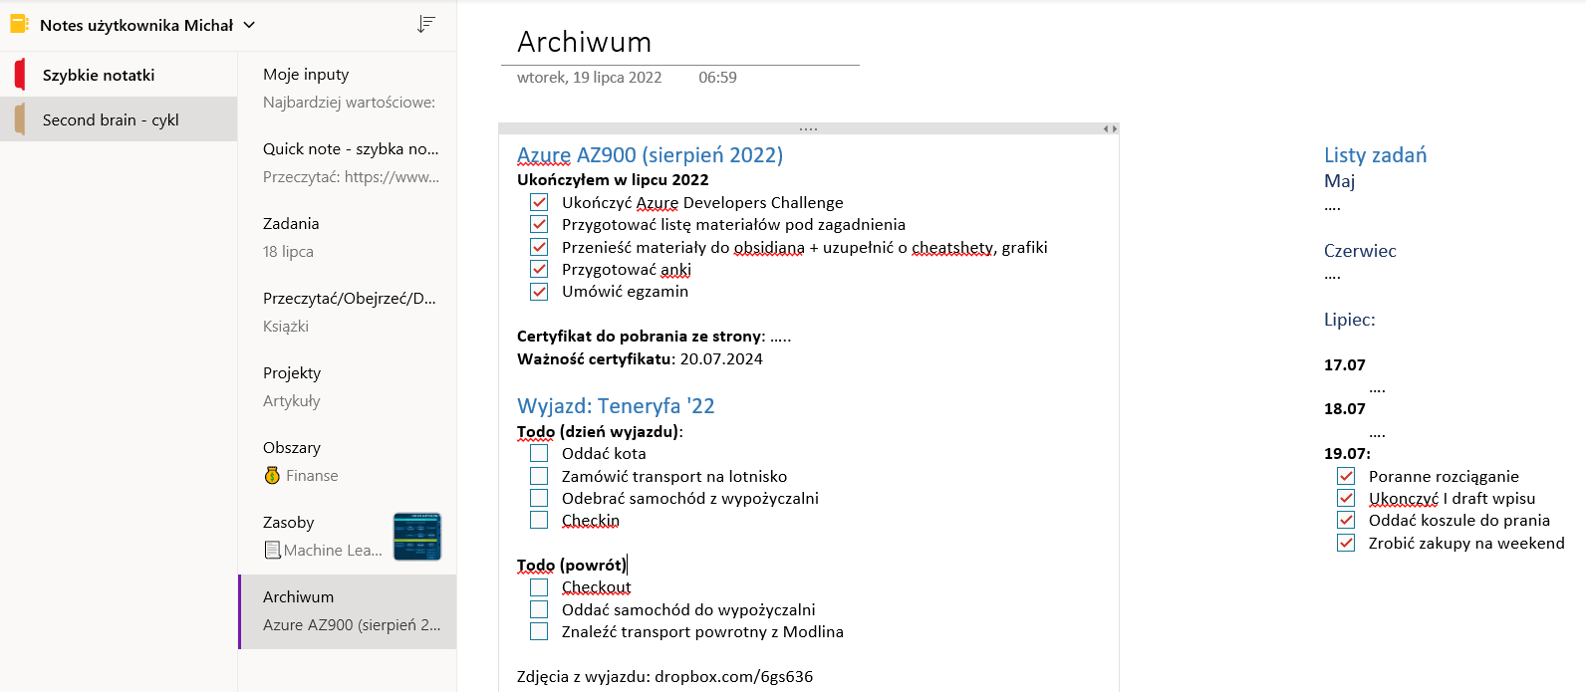
Task: Check the Checkin task box
Action: [x=539, y=520]
